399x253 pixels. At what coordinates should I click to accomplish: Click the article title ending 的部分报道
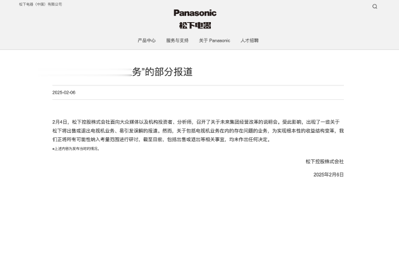coord(162,71)
